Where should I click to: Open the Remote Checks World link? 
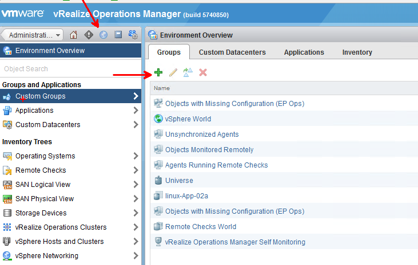coord(200,227)
